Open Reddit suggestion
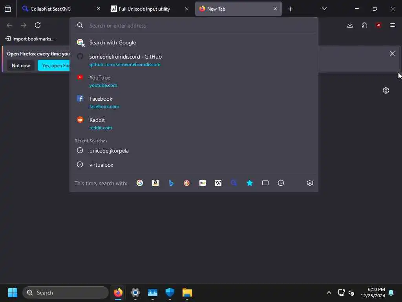402x302 pixels. coord(194,124)
